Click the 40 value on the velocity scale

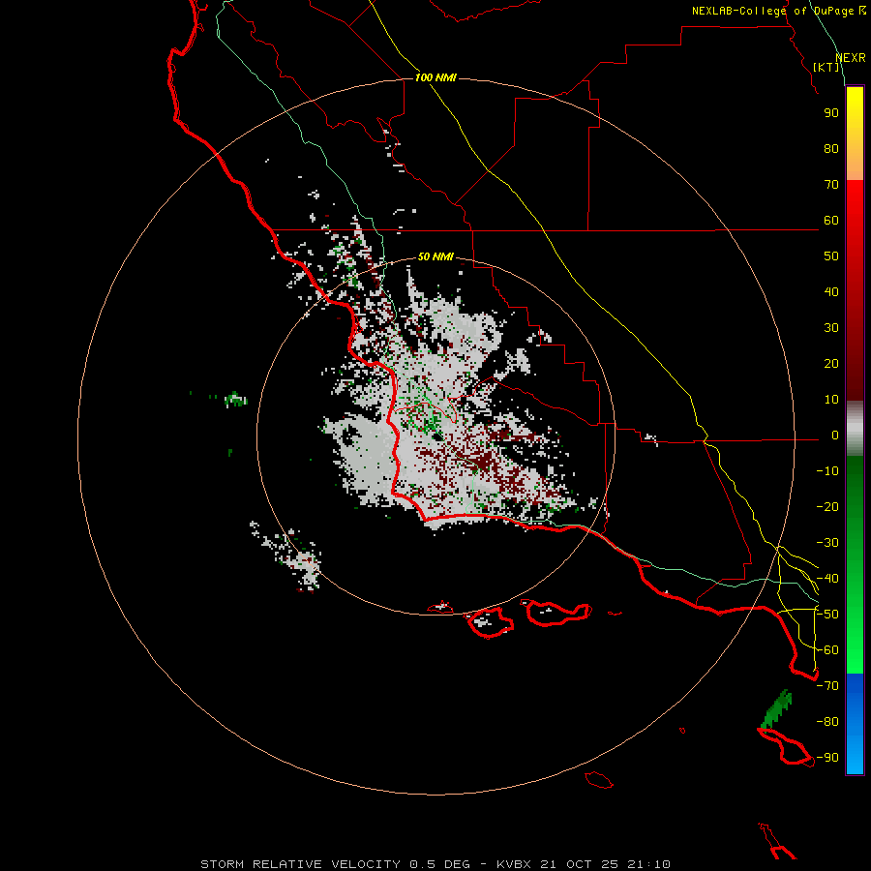click(831, 292)
